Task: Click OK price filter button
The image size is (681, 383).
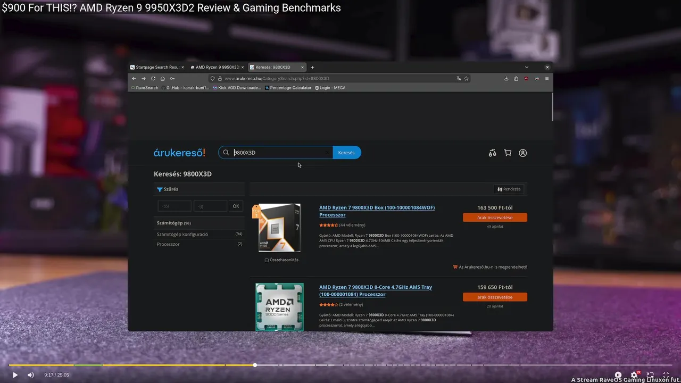Action: (x=236, y=206)
